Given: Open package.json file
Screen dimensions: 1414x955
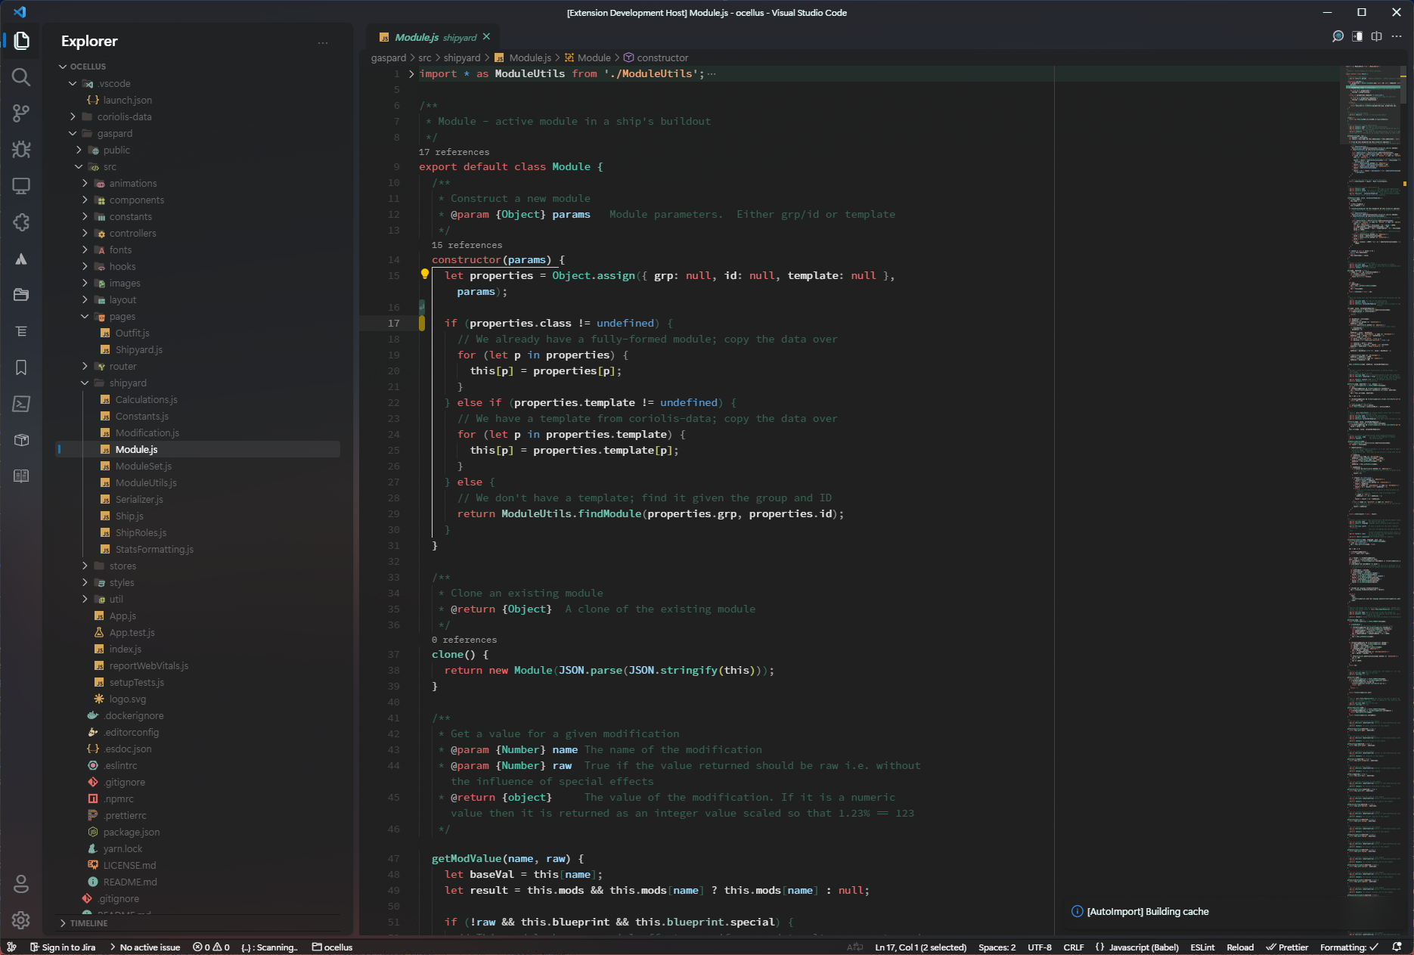Looking at the screenshot, I should pos(132,832).
